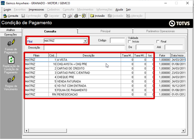Open the Cadastros menu
The image size is (194, 139).
53,10
